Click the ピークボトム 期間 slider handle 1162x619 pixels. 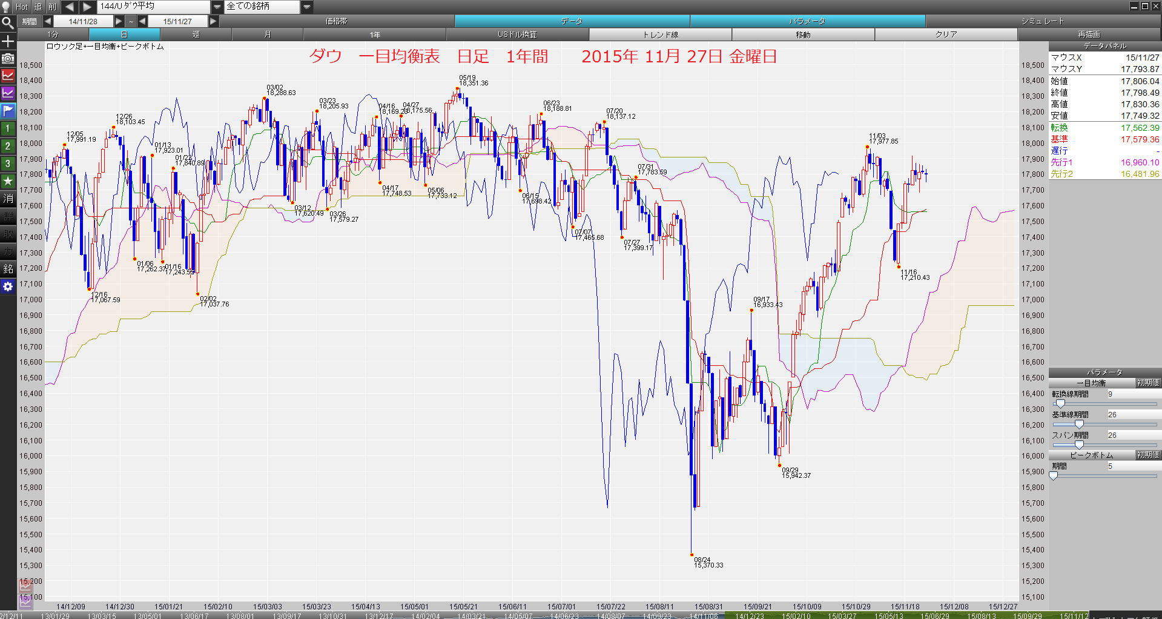point(1054,476)
